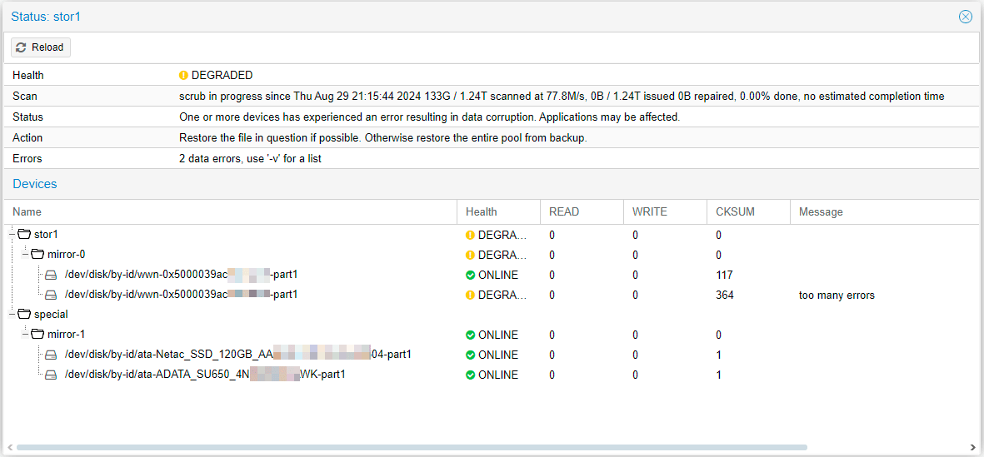The width and height of the screenshot is (984, 457).
Task: Click the Reload button
Action: click(x=41, y=47)
